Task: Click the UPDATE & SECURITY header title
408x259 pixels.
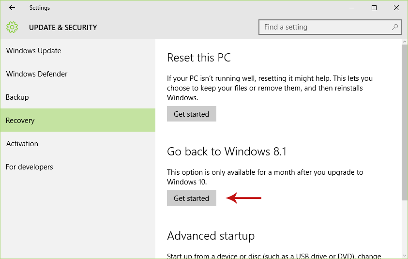Action: coord(63,27)
